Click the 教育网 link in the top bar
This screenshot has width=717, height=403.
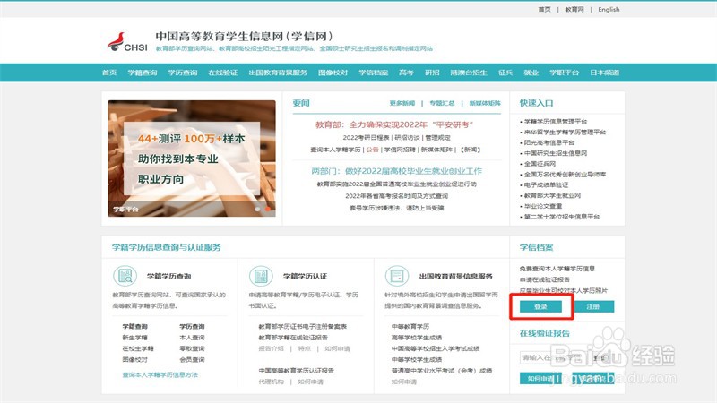click(x=574, y=9)
